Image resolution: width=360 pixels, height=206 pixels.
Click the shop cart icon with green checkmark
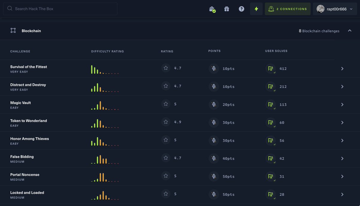click(212, 9)
